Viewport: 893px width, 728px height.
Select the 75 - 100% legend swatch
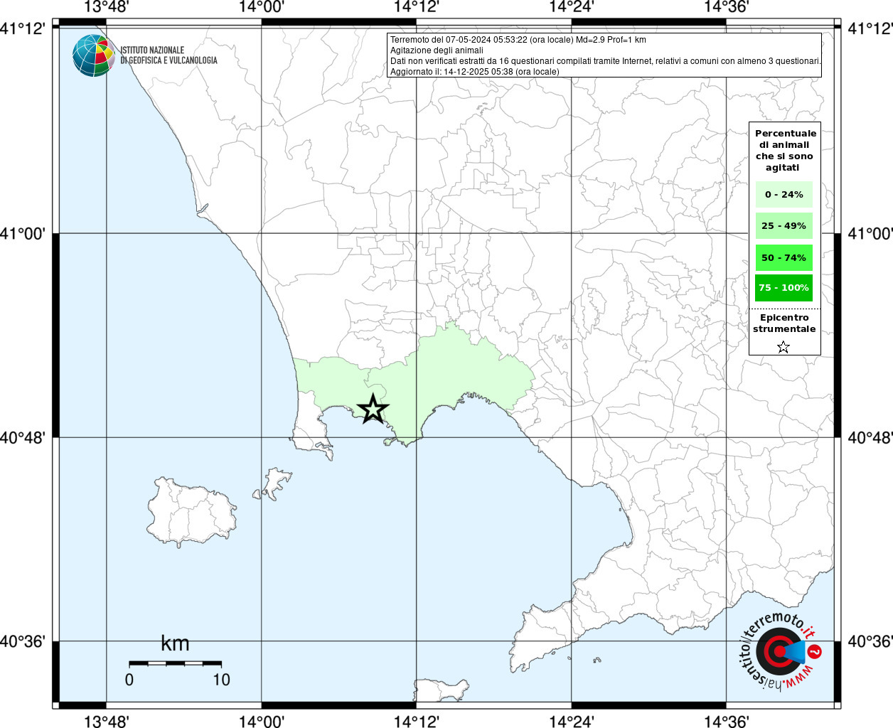coord(784,287)
